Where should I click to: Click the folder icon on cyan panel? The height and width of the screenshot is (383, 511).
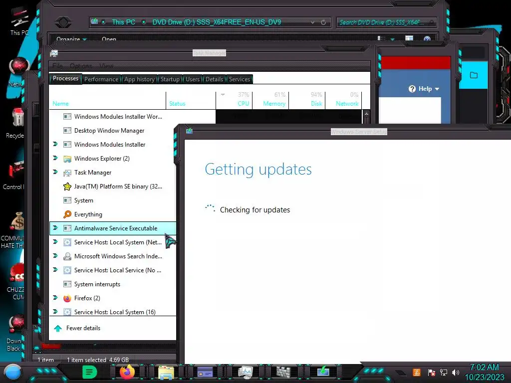pos(474,75)
